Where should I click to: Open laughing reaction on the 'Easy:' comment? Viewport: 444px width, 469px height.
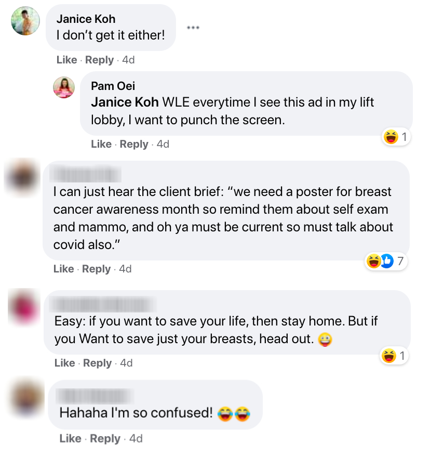[395, 356]
